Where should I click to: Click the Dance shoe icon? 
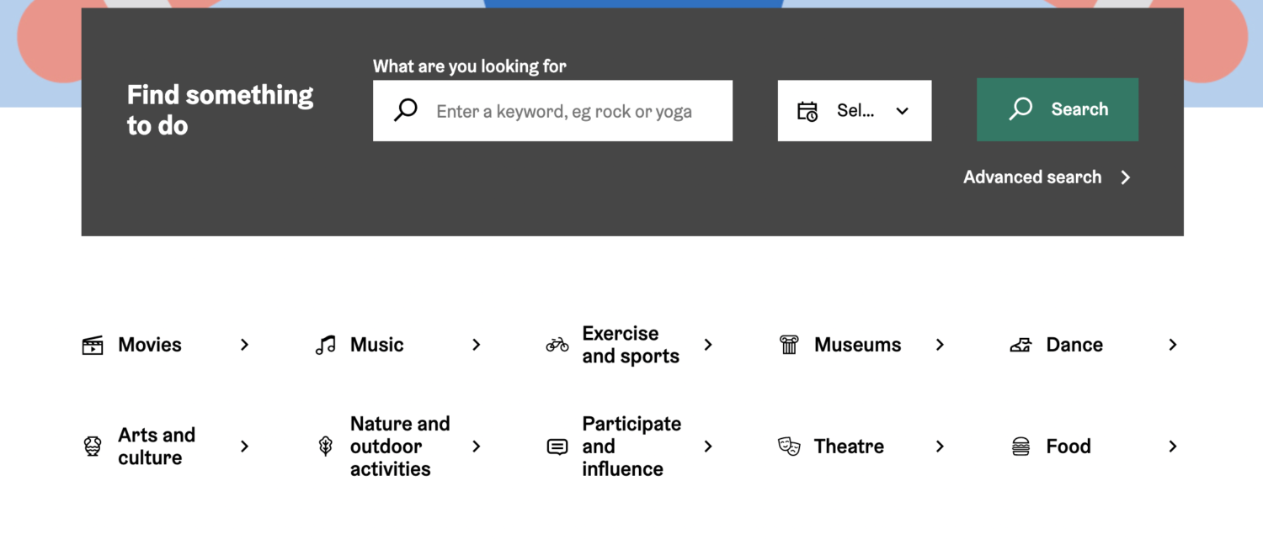1021,345
